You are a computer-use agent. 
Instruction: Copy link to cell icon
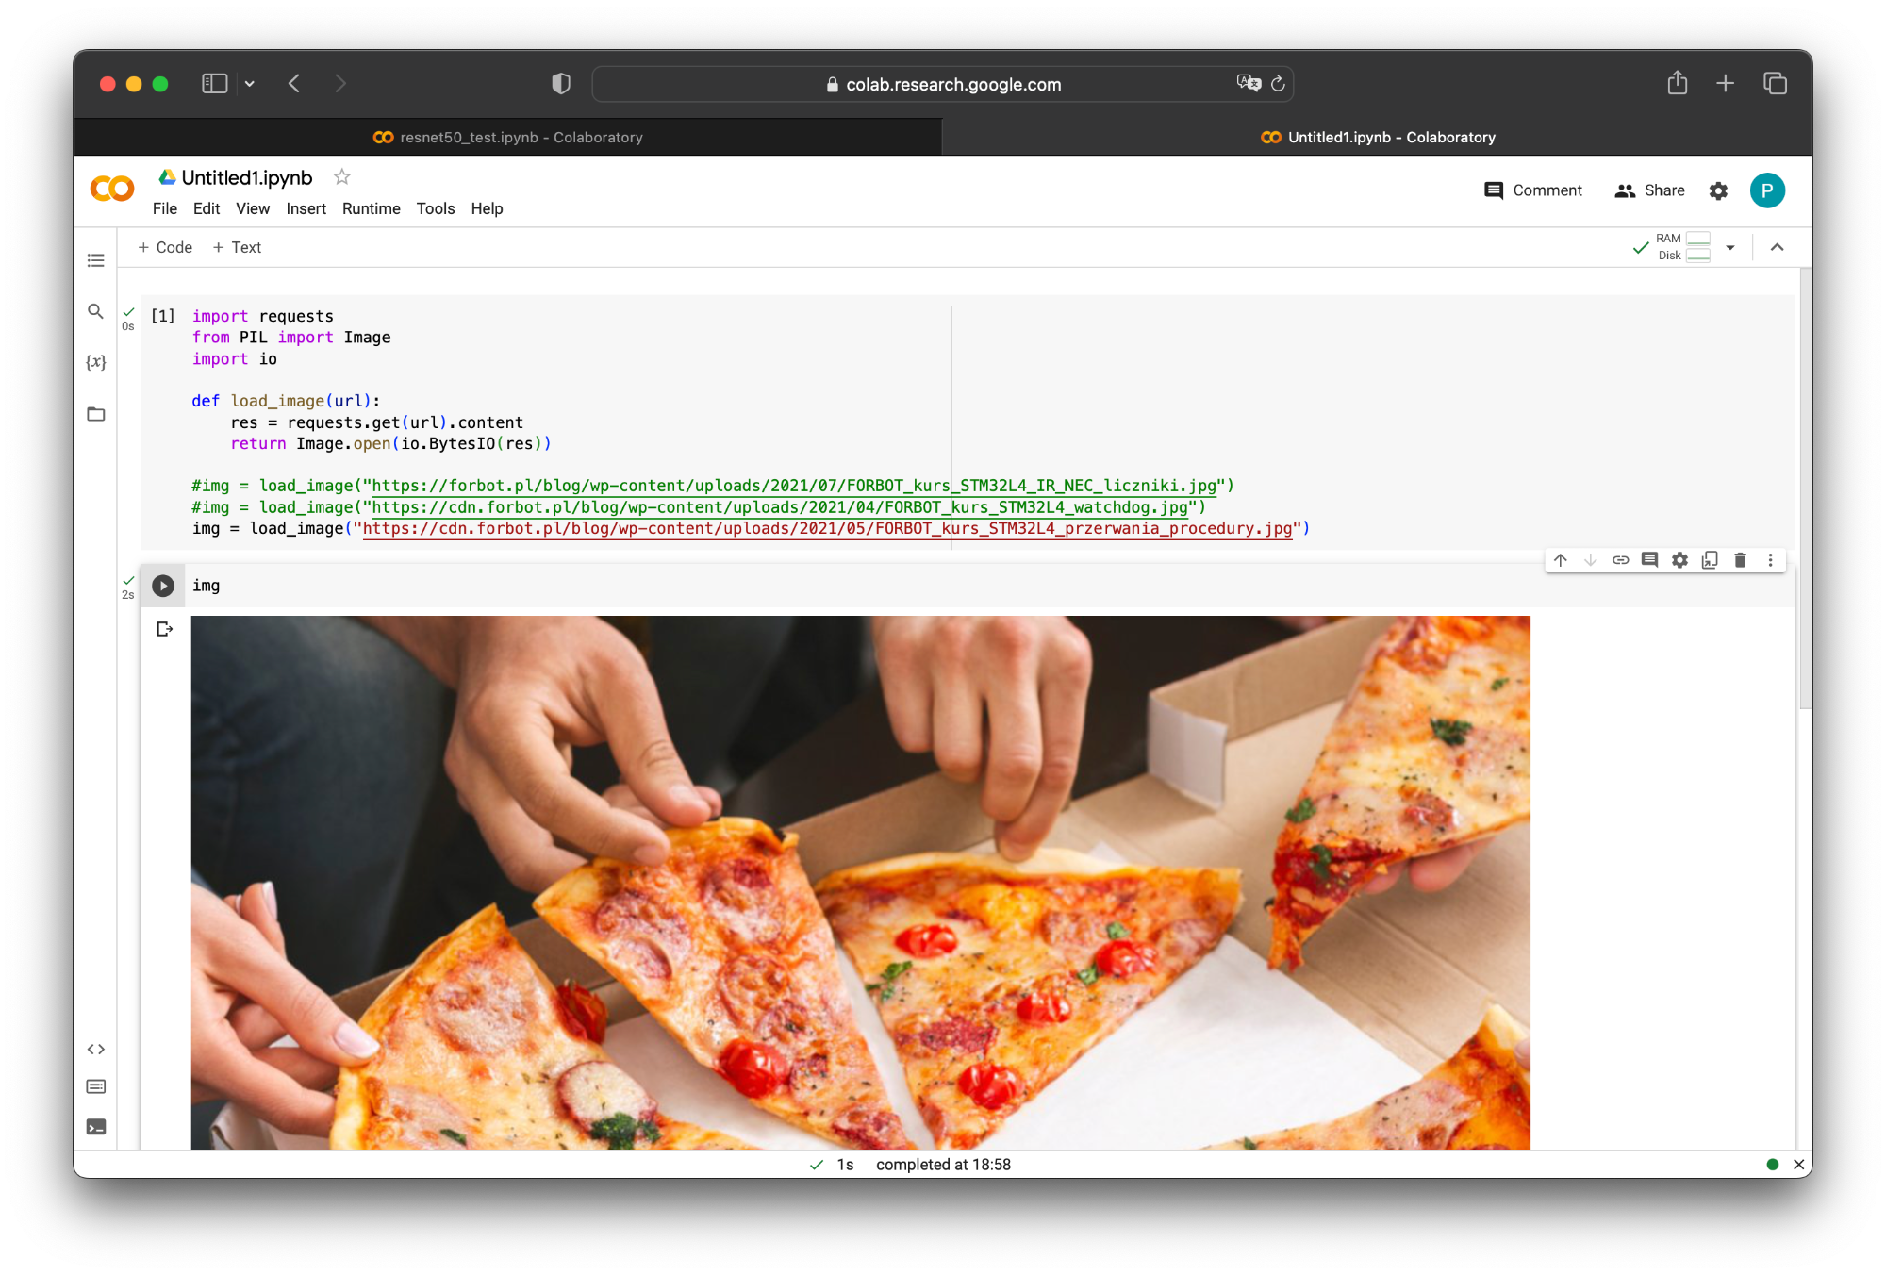pos(1621,560)
